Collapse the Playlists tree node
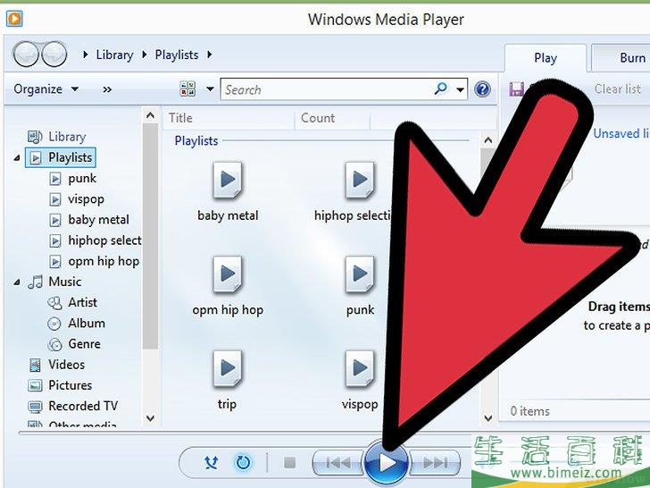Image resolution: width=650 pixels, height=488 pixels. point(17,157)
